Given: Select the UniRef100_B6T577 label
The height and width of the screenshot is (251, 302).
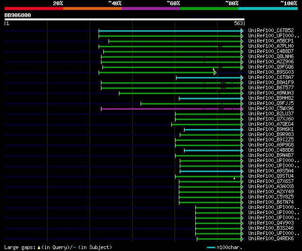Looking at the screenshot, I should (x=271, y=88).
